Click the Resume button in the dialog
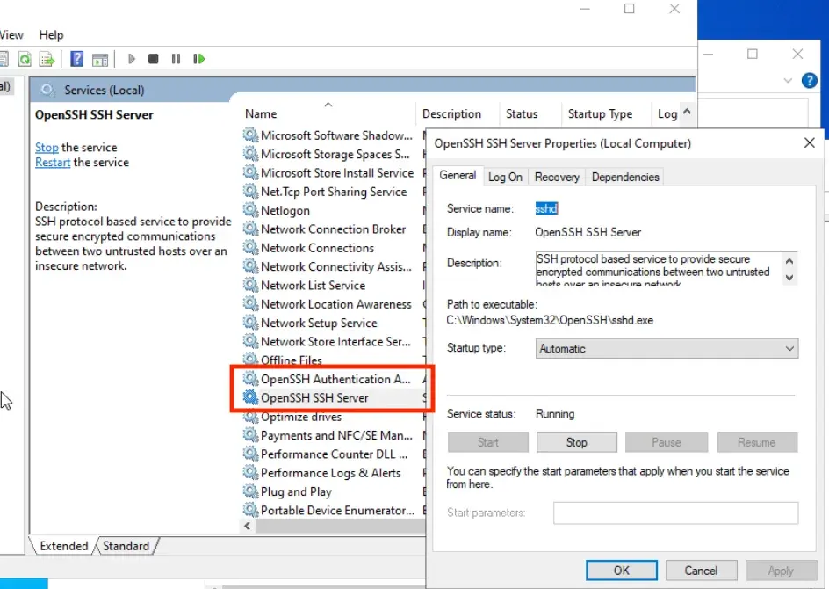The image size is (829, 589). pyautogui.click(x=757, y=442)
